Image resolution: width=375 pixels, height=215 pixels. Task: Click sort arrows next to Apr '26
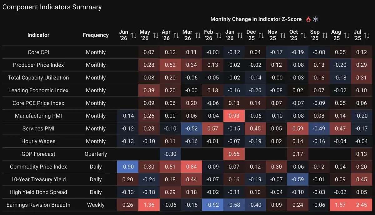tap(176, 35)
